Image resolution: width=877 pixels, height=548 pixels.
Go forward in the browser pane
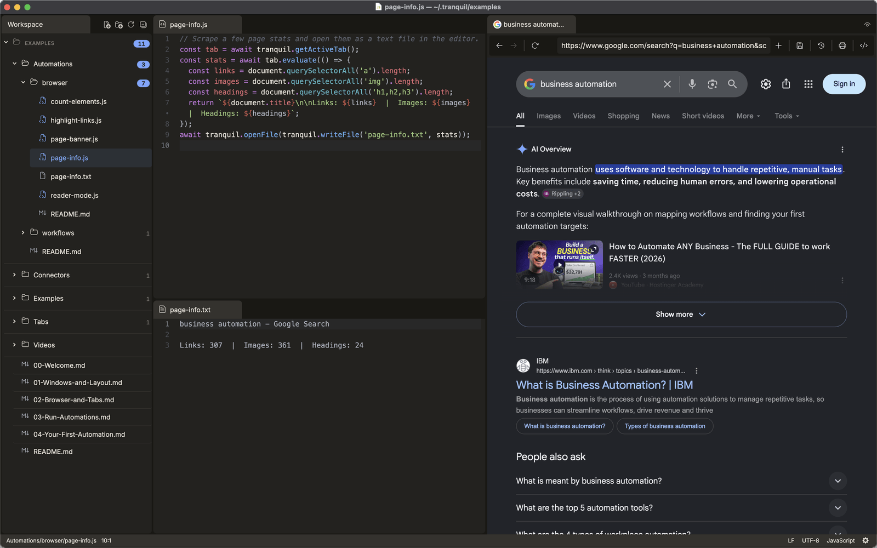(514, 45)
